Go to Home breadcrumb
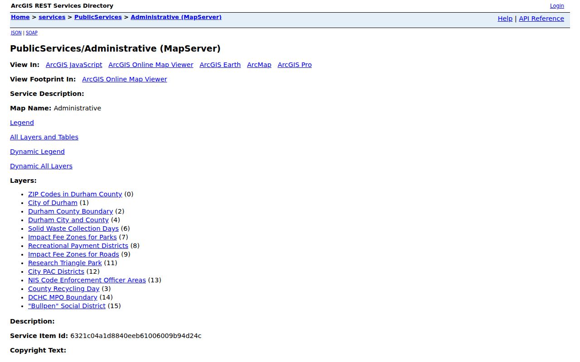The height and width of the screenshot is (362, 580). point(20,17)
